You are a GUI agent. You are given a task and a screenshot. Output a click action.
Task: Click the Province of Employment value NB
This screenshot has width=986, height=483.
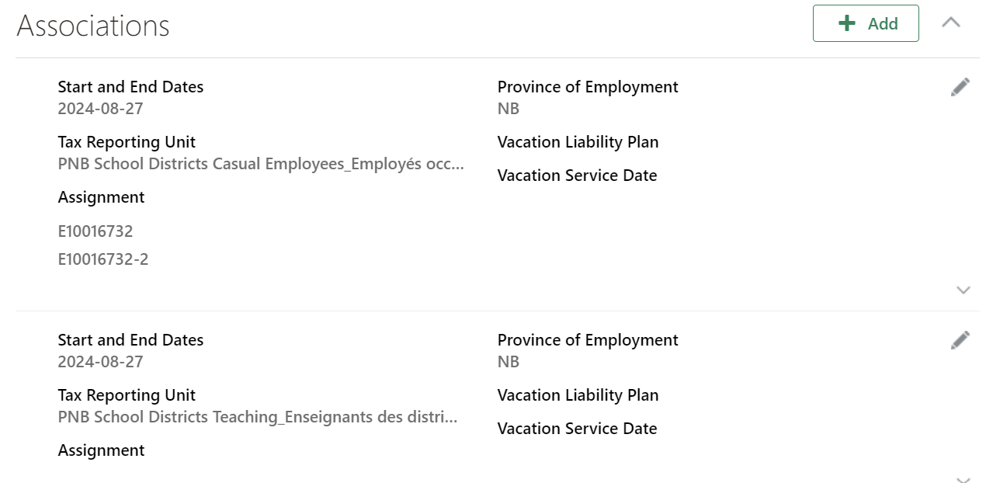(x=508, y=108)
